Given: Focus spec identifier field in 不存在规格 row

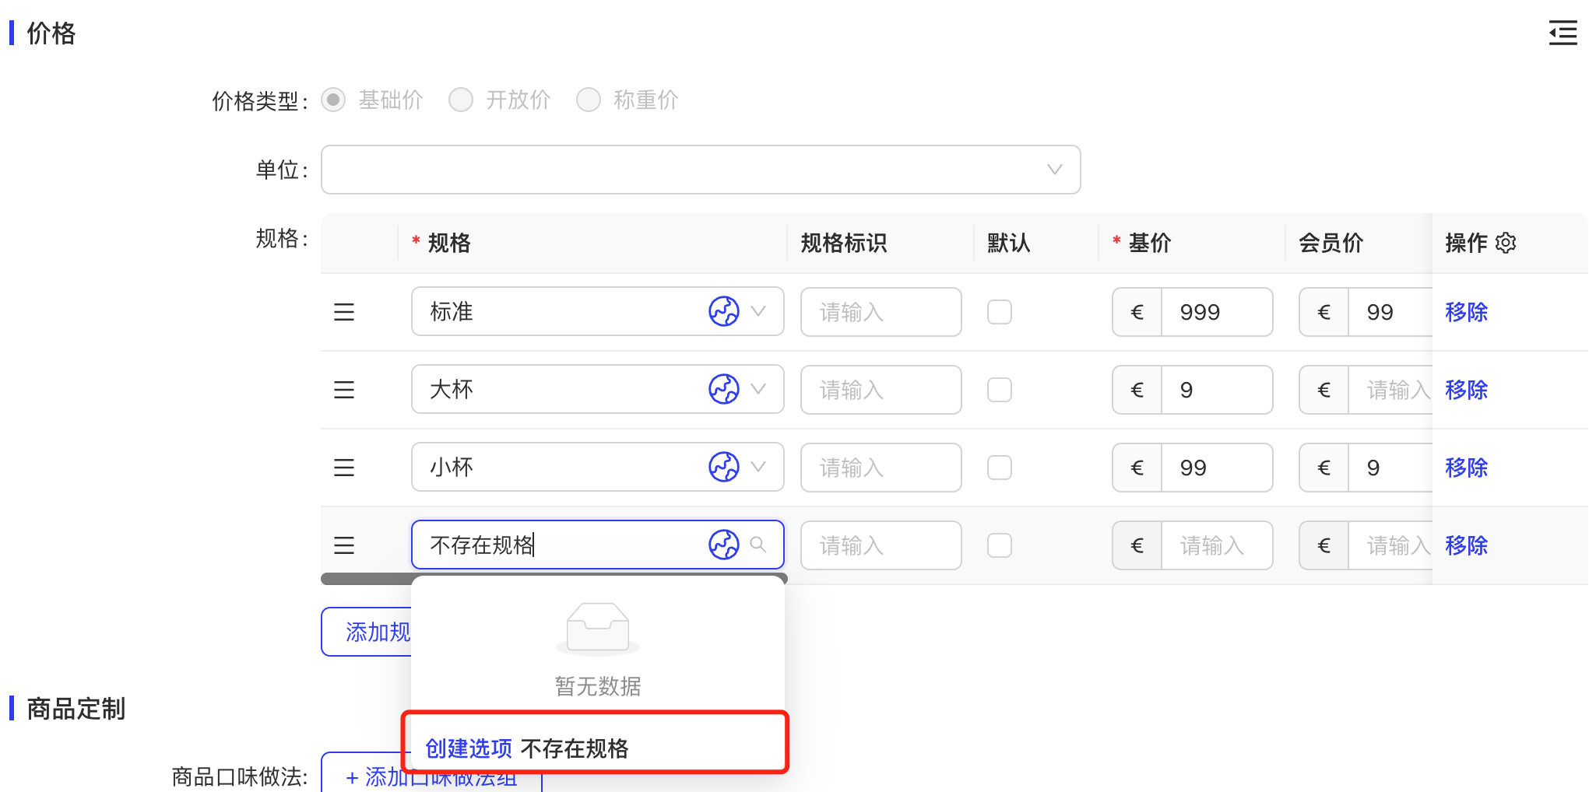Looking at the screenshot, I should point(881,545).
